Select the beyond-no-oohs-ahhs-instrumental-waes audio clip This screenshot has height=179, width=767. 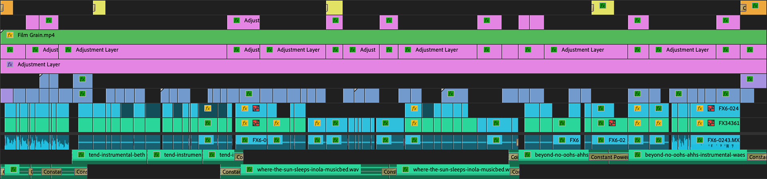click(x=695, y=155)
